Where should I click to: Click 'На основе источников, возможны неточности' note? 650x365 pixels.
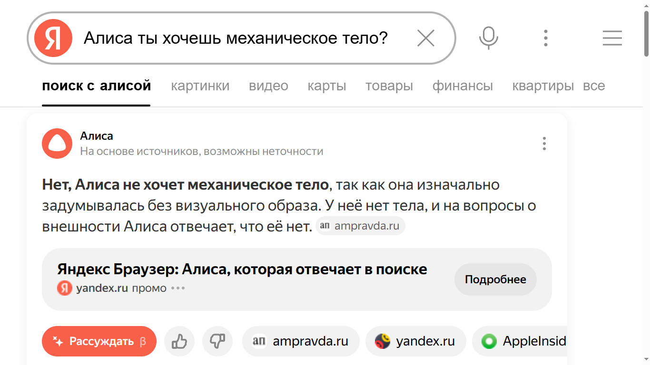202,152
